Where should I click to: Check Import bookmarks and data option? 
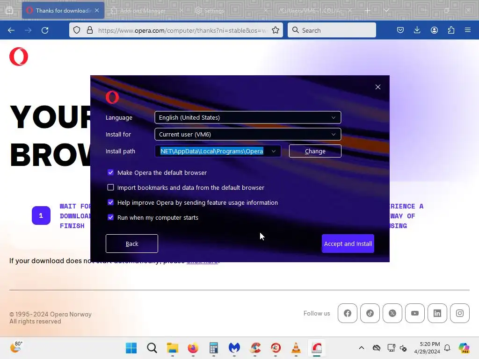[110, 187]
